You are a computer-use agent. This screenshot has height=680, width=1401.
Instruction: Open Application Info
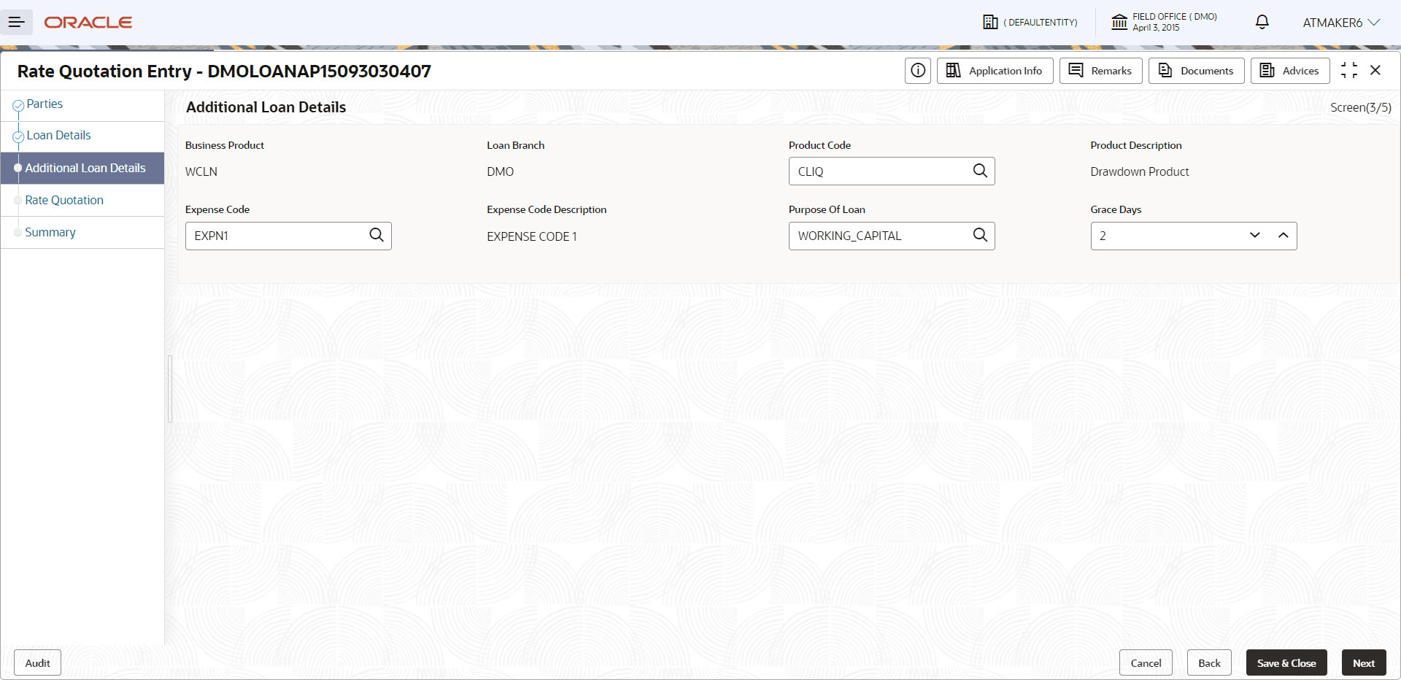(995, 71)
